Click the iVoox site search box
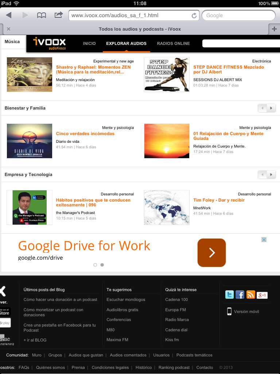Screen dimensions: 280x374 241,43
